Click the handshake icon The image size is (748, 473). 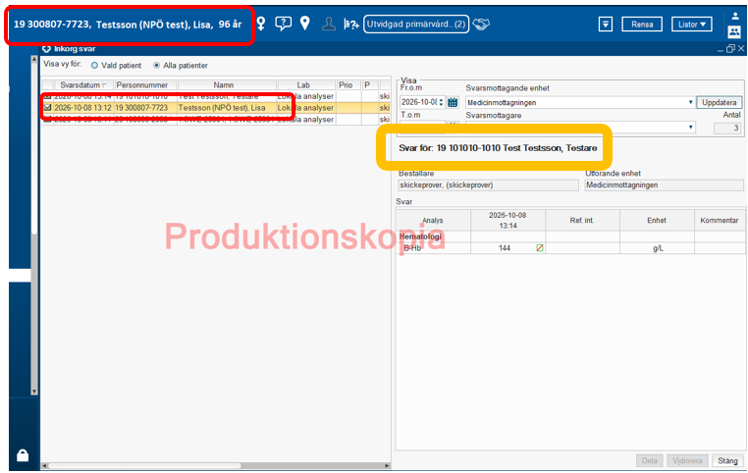[481, 24]
